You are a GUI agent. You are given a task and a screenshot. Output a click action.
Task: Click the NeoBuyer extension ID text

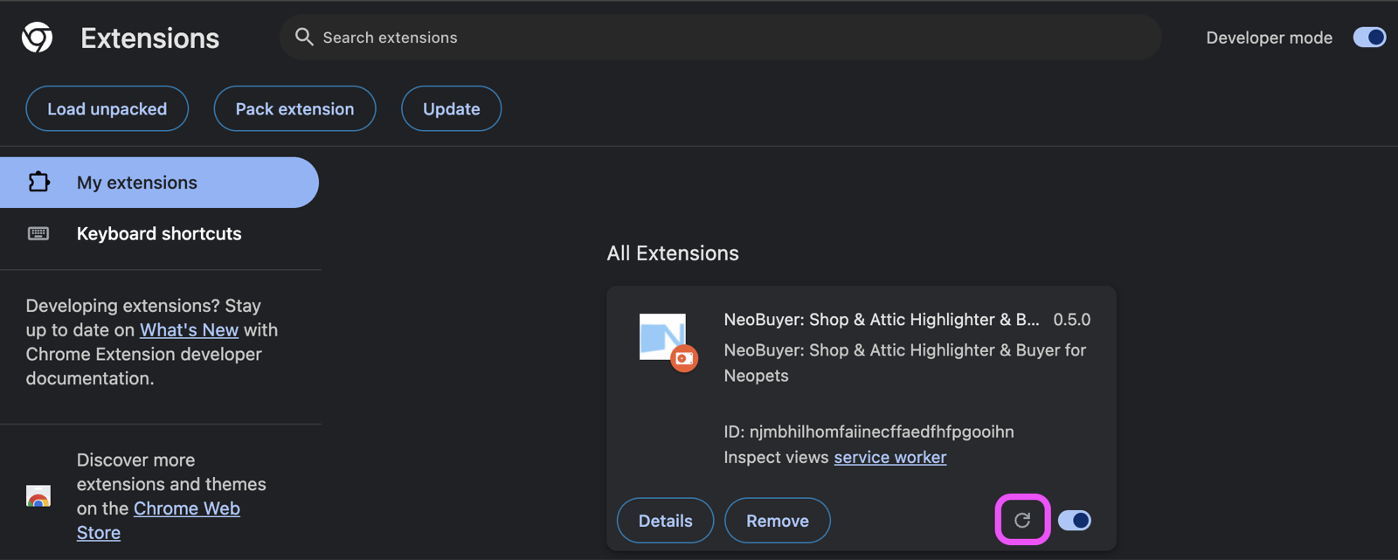pos(869,432)
